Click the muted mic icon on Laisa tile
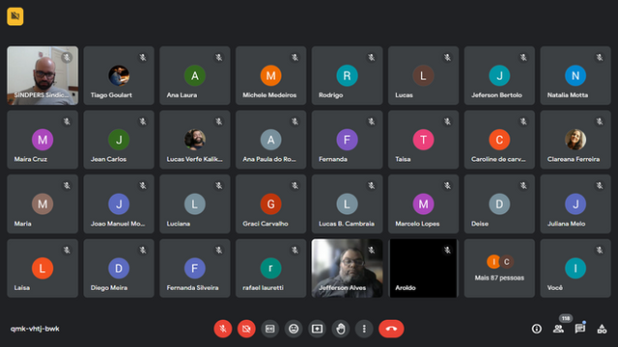 (67, 250)
